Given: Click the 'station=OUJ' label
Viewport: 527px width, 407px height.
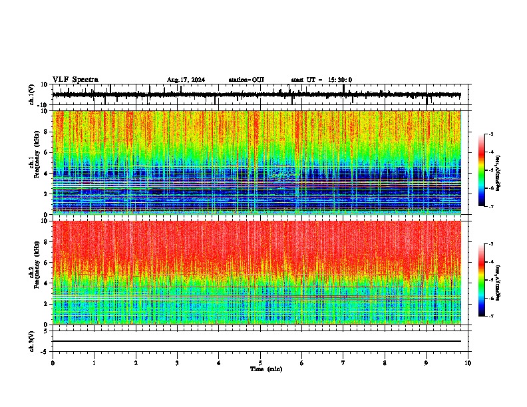Looking at the screenshot, I should 246,80.
